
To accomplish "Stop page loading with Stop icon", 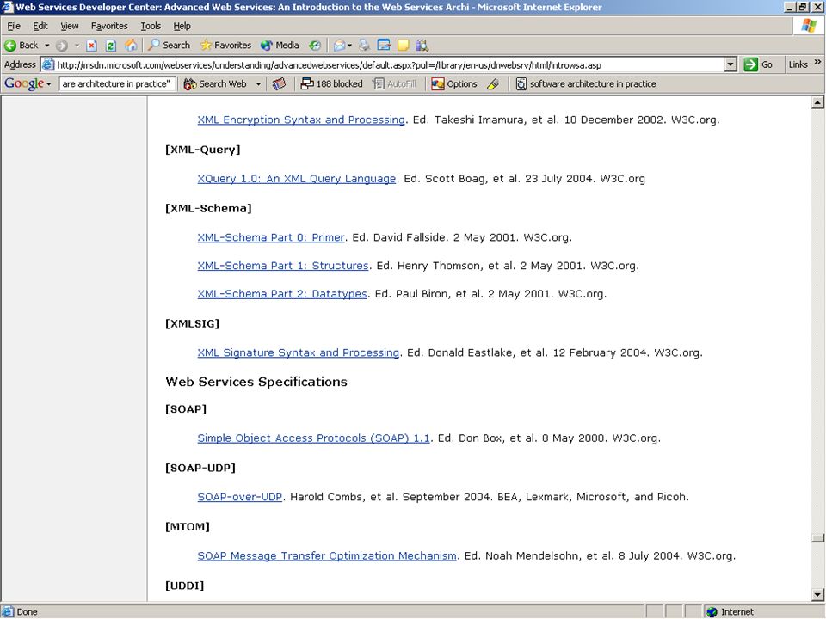I will pyautogui.click(x=92, y=46).
